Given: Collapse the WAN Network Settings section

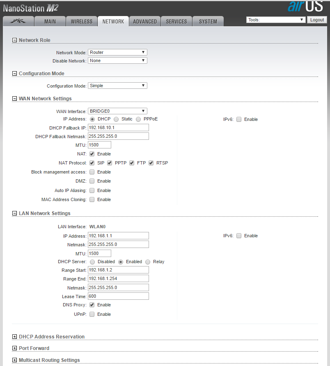Looking at the screenshot, I should coord(14,99).
